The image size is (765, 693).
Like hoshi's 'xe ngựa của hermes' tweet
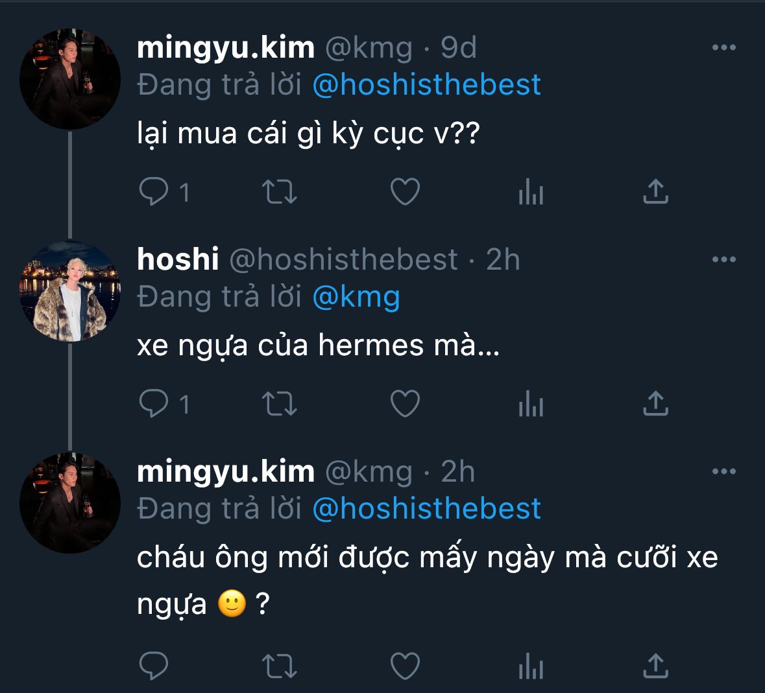[x=406, y=404]
